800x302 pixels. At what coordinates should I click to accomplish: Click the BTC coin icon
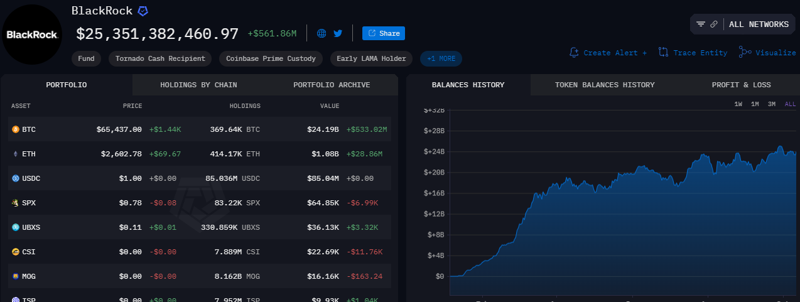pyautogui.click(x=16, y=129)
